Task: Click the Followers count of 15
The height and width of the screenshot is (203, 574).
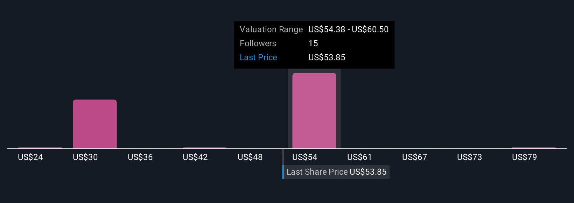Action: coord(313,43)
